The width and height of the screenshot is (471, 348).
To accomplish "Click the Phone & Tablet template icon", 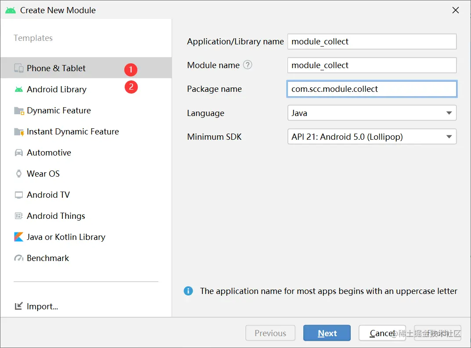I will (18, 68).
